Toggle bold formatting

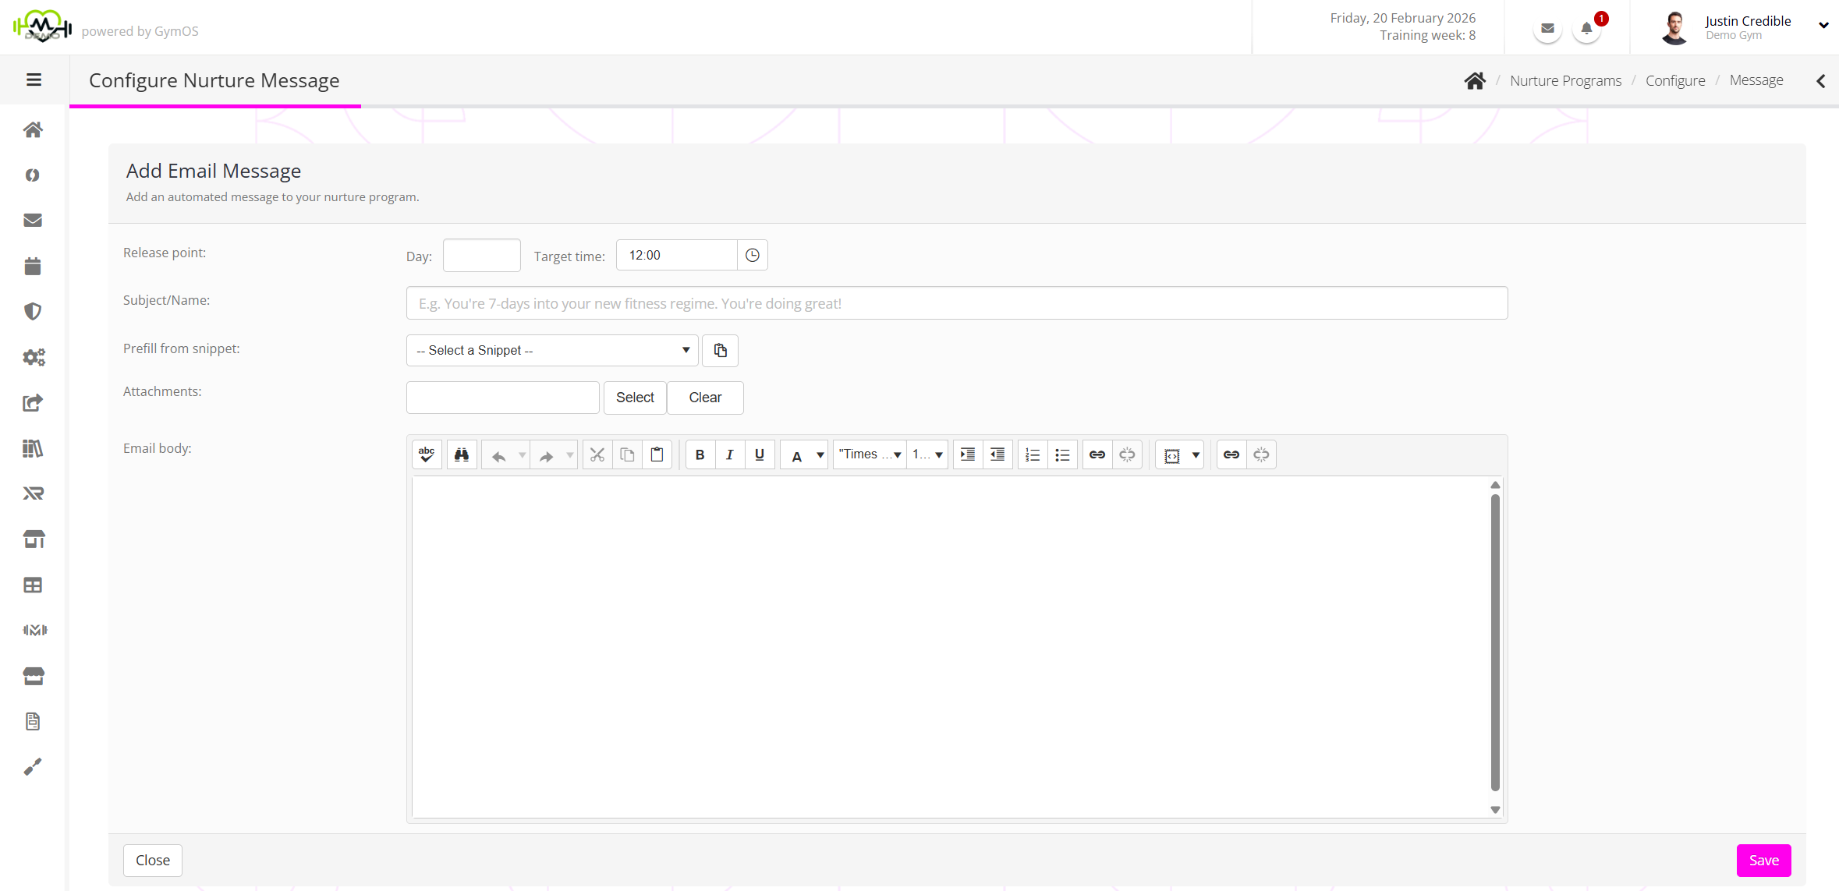[x=700, y=454]
